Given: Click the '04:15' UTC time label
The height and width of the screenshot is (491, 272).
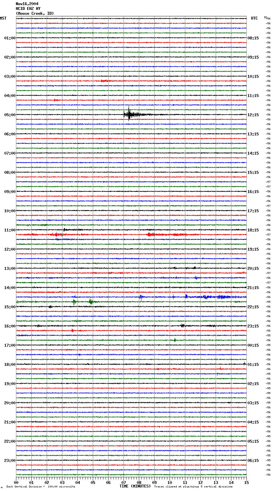Looking at the screenshot, I should click(x=253, y=422).
